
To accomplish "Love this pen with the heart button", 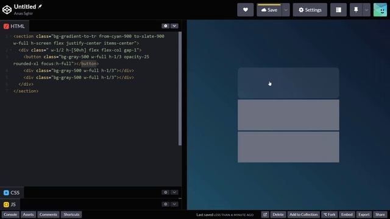I will pos(245,10).
